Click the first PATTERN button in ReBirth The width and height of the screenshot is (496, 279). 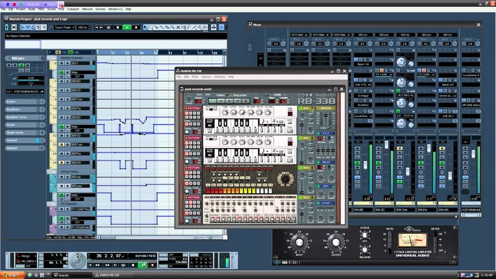pos(193,108)
